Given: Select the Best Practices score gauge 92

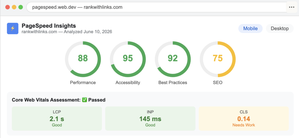Looking at the screenshot, I should coord(173,59).
